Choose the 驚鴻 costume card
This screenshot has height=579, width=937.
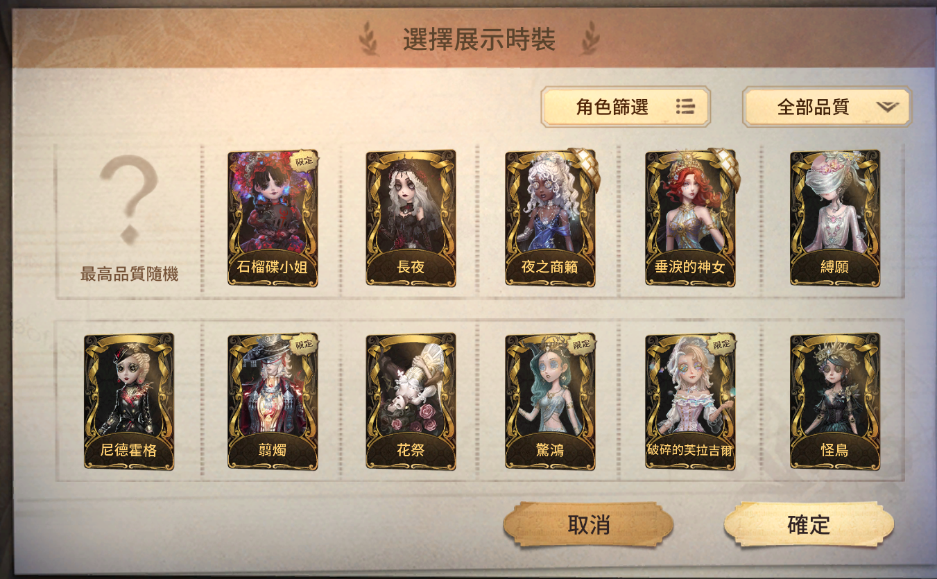[550, 401]
